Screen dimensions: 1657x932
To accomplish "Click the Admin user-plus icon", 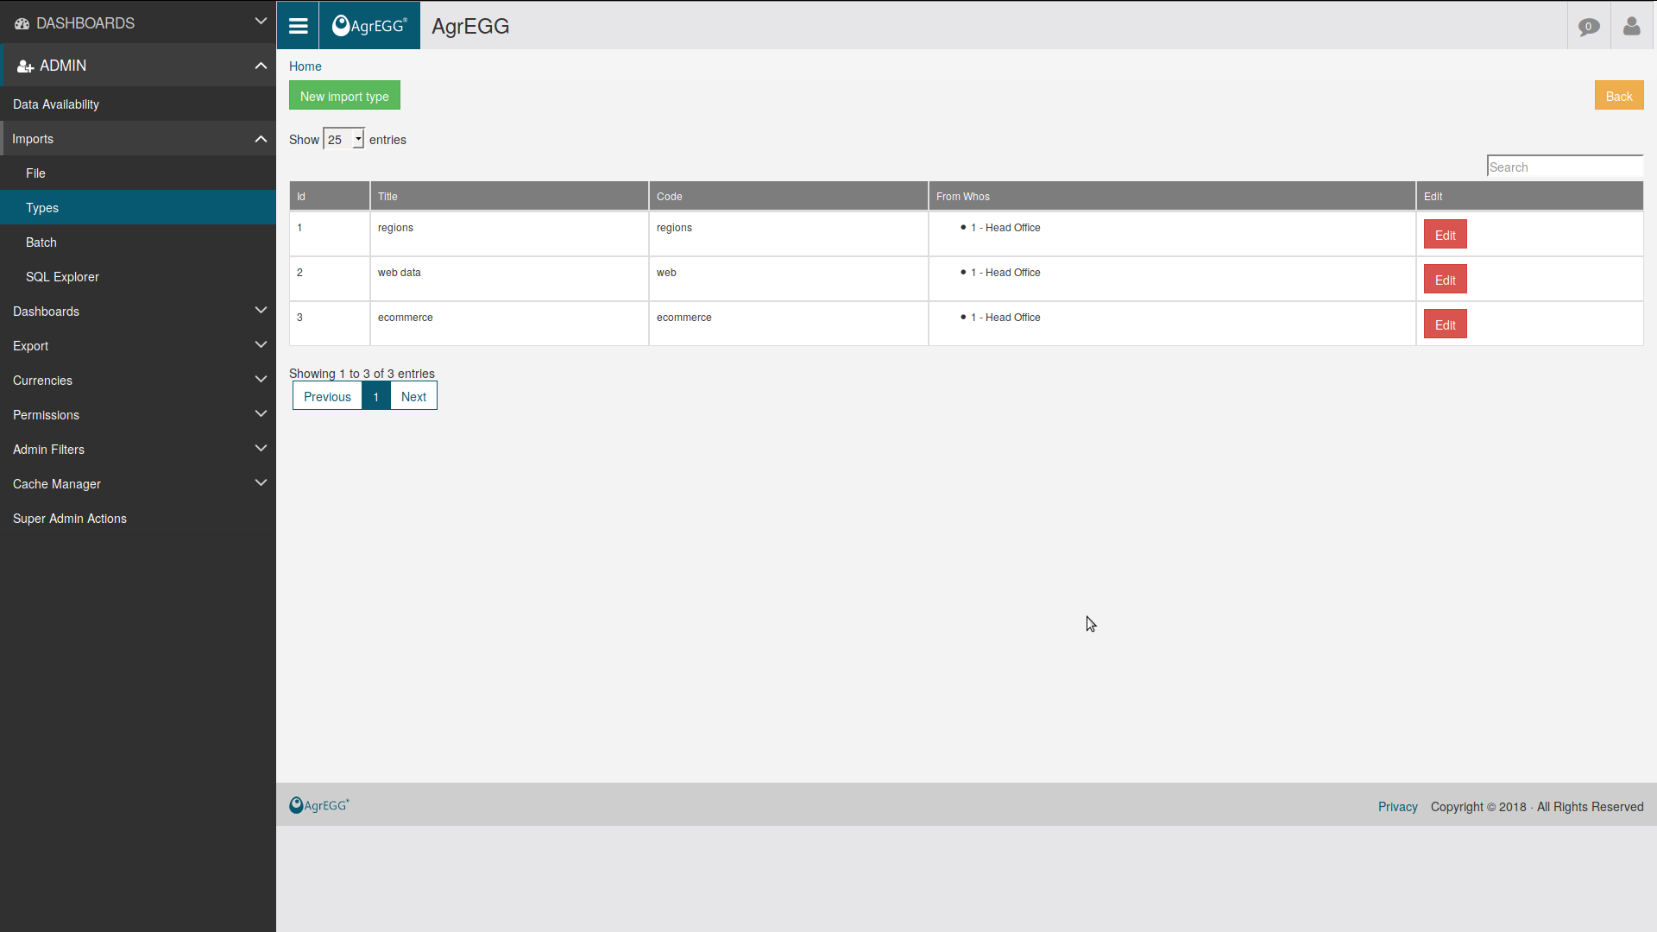I will click(x=25, y=66).
